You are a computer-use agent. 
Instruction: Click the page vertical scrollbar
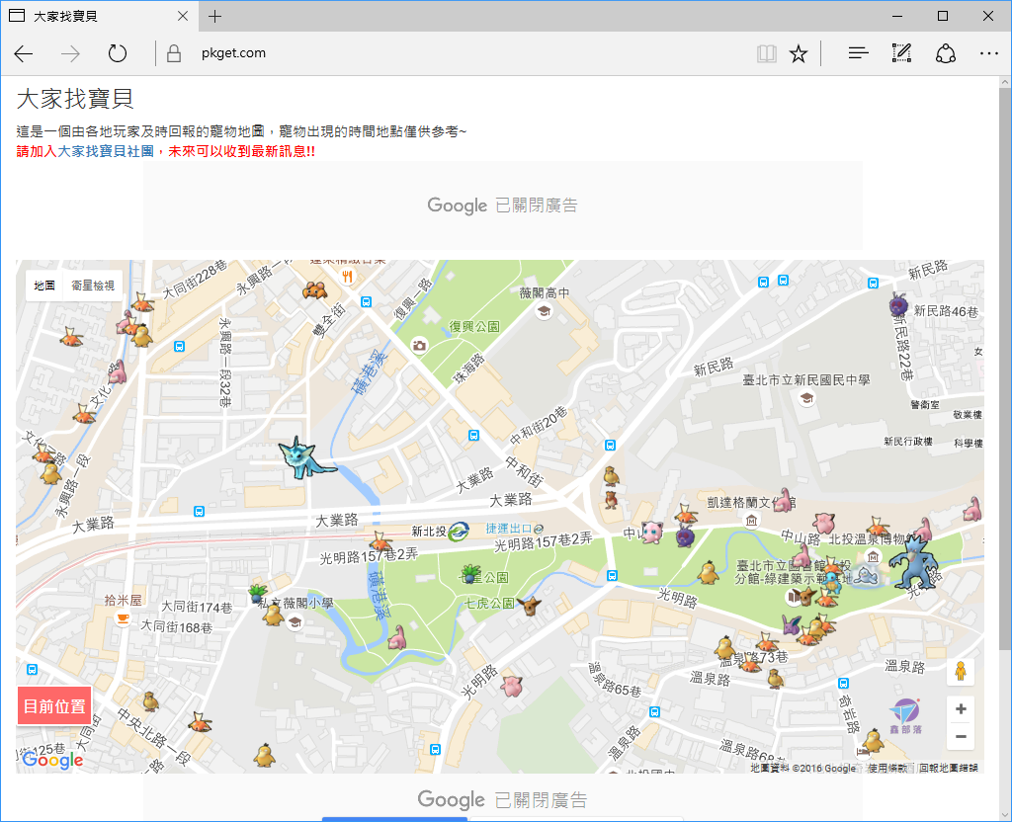pyautogui.click(x=1004, y=368)
